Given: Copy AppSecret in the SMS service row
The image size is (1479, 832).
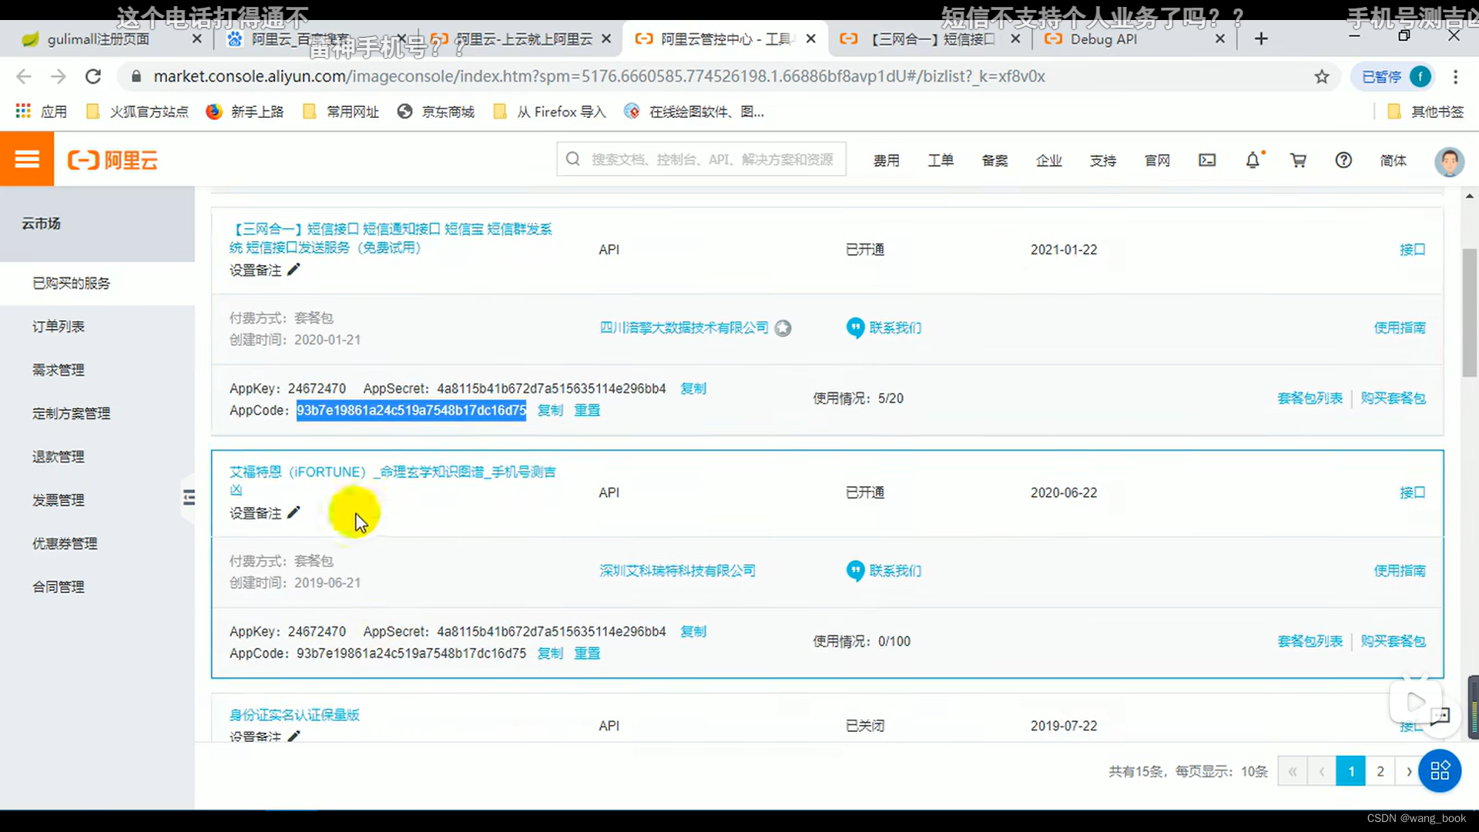Looking at the screenshot, I should 693,388.
